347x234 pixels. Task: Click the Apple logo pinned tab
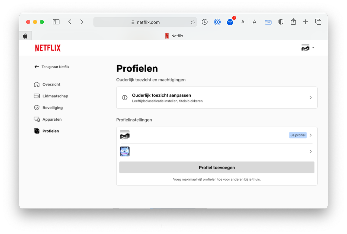(x=25, y=36)
